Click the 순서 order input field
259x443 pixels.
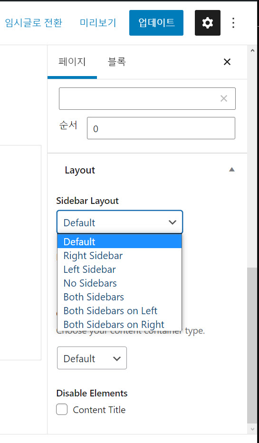[161, 128]
